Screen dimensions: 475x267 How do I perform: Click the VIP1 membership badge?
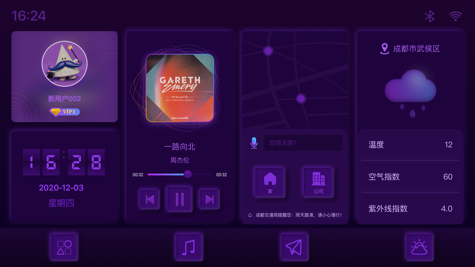pos(65,112)
